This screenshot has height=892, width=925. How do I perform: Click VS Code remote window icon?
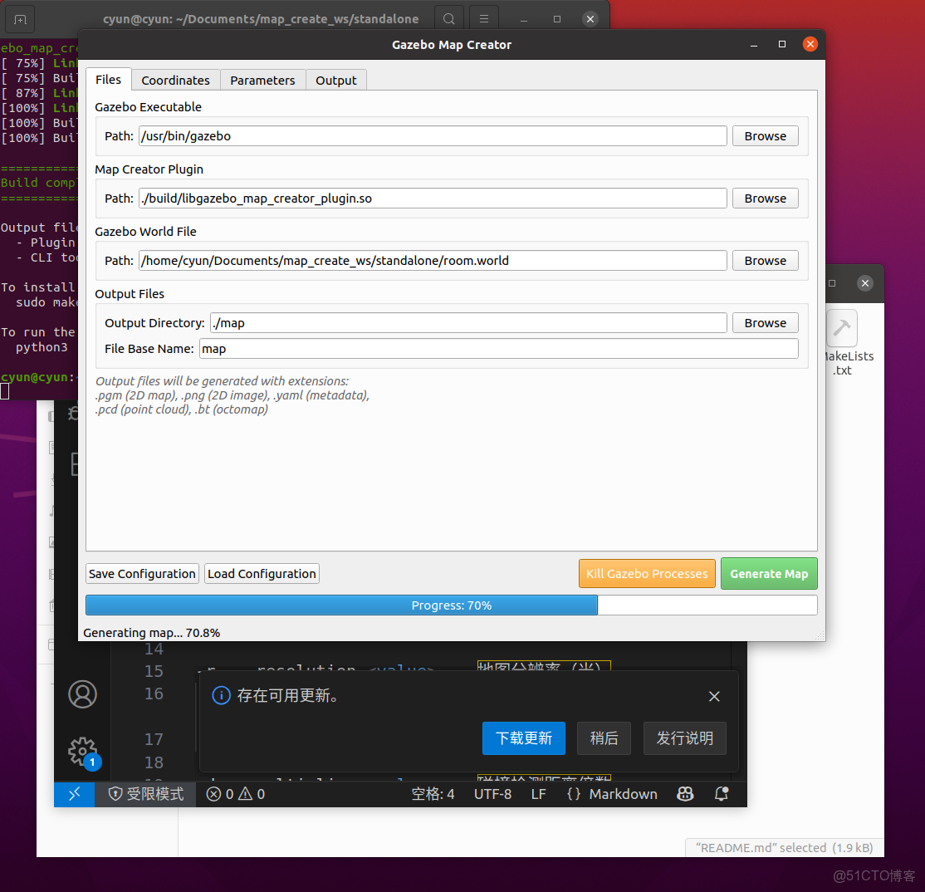(75, 794)
